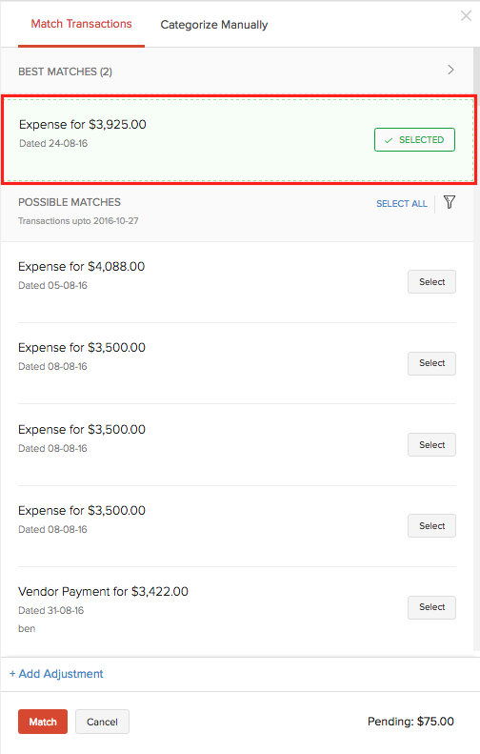The width and height of the screenshot is (480, 754).
Task: Open the Match Transactions tab
Action: (81, 24)
